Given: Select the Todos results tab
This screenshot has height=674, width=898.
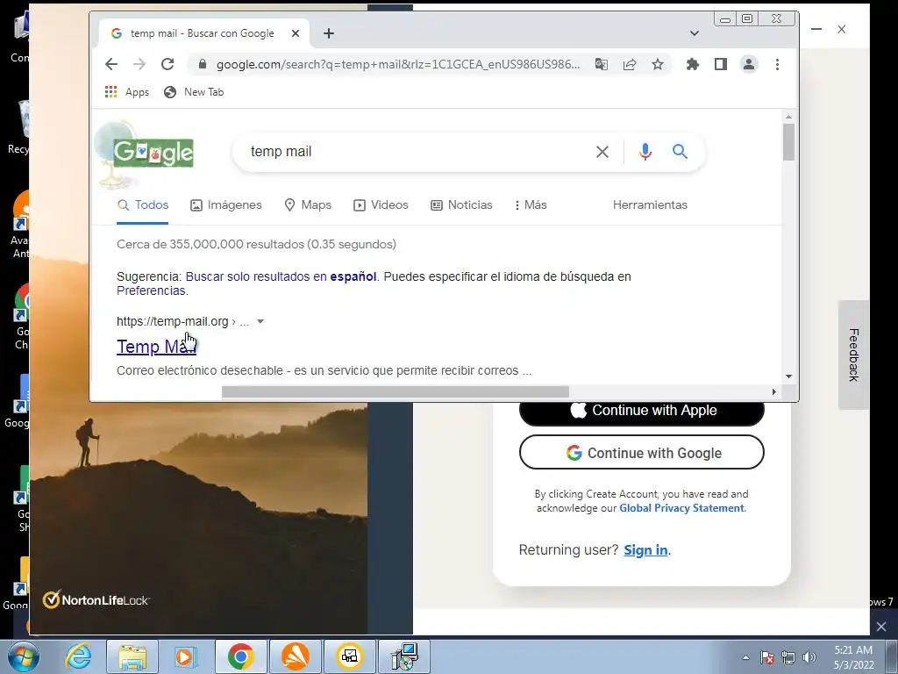Looking at the screenshot, I should 143,205.
